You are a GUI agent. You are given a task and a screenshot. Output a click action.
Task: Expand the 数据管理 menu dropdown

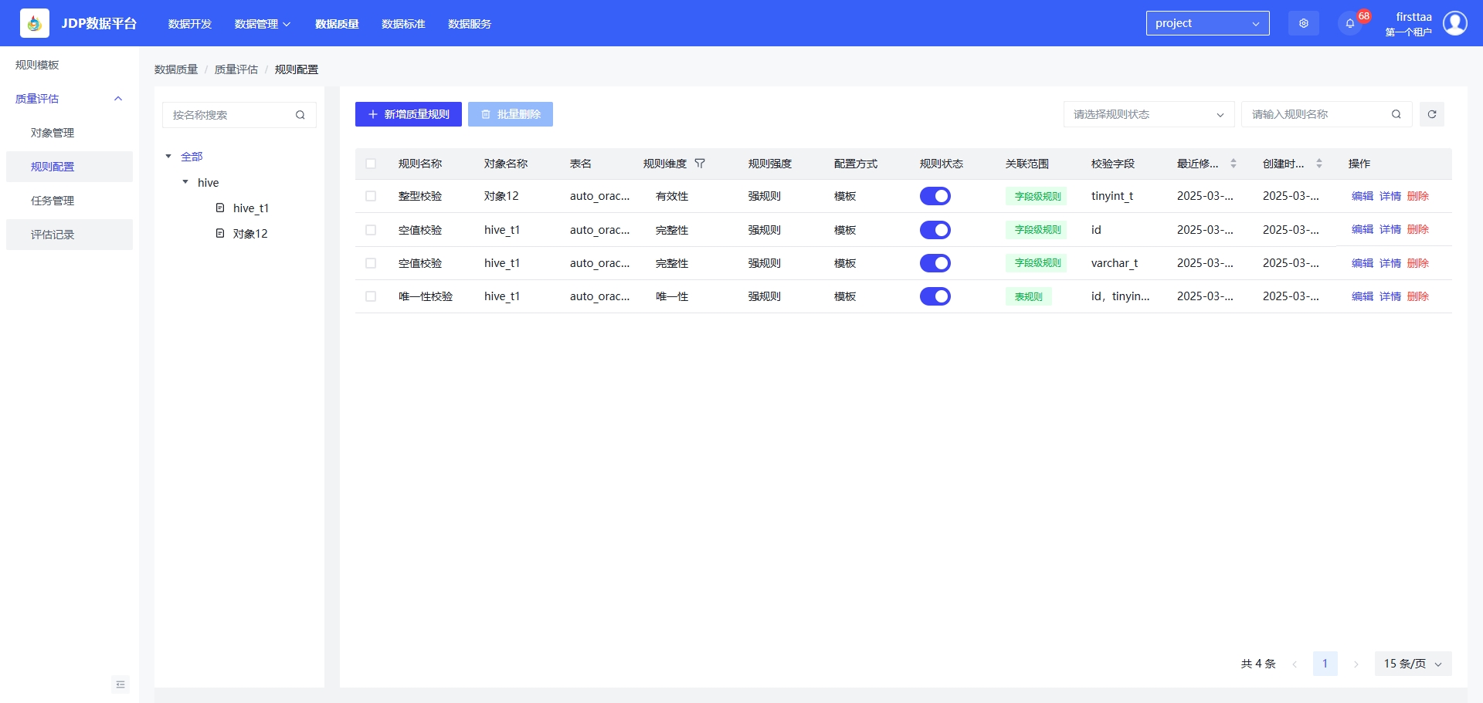pos(263,24)
